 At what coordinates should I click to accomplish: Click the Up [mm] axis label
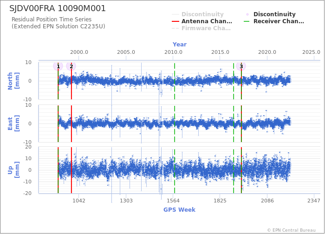coord(13,170)
